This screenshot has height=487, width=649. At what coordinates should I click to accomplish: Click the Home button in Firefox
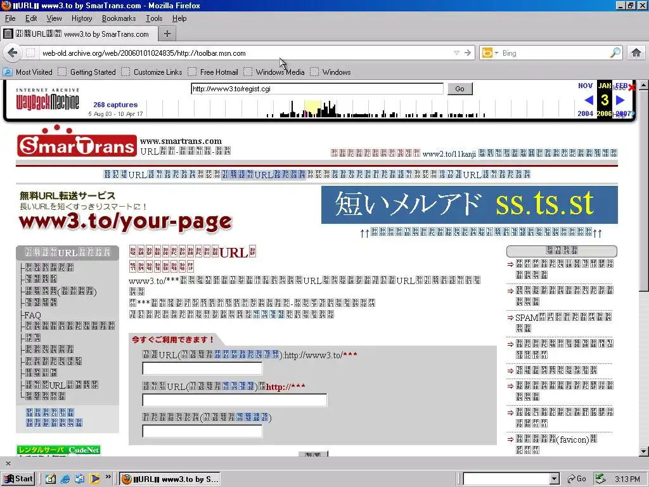click(x=636, y=53)
